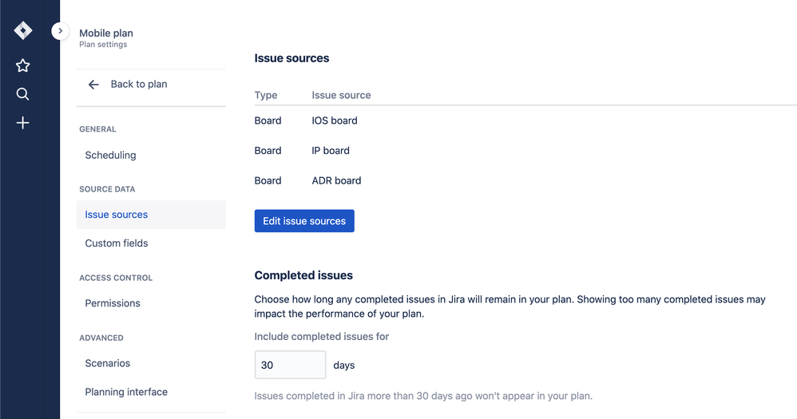The width and height of the screenshot is (797, 419).
Task: Go Back to plan
Action: tap(139, 85)
